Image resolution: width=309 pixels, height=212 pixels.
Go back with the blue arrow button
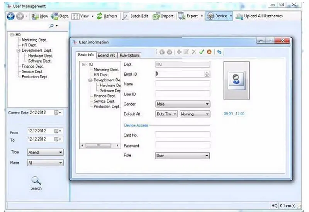point(11,16)
